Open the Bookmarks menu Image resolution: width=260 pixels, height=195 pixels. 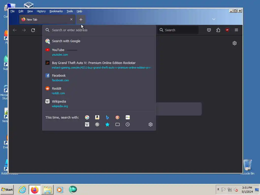pos(56,11)
